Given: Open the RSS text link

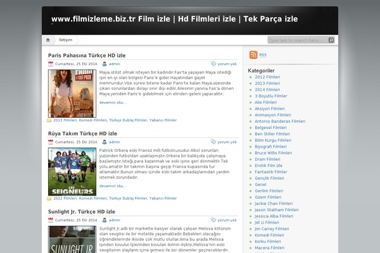Looking at the screenshot, I should click(x=263, y=55).
